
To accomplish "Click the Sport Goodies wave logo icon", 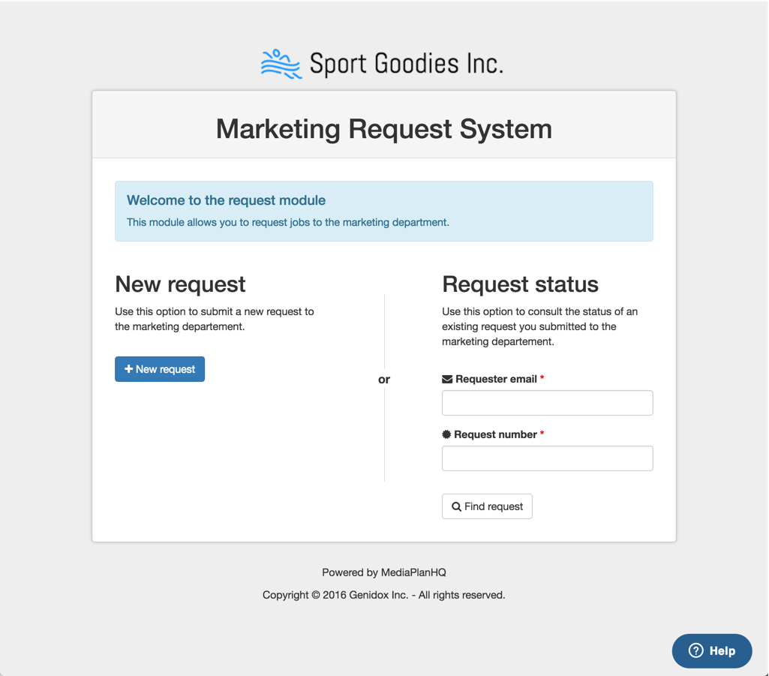I will 281,64.
